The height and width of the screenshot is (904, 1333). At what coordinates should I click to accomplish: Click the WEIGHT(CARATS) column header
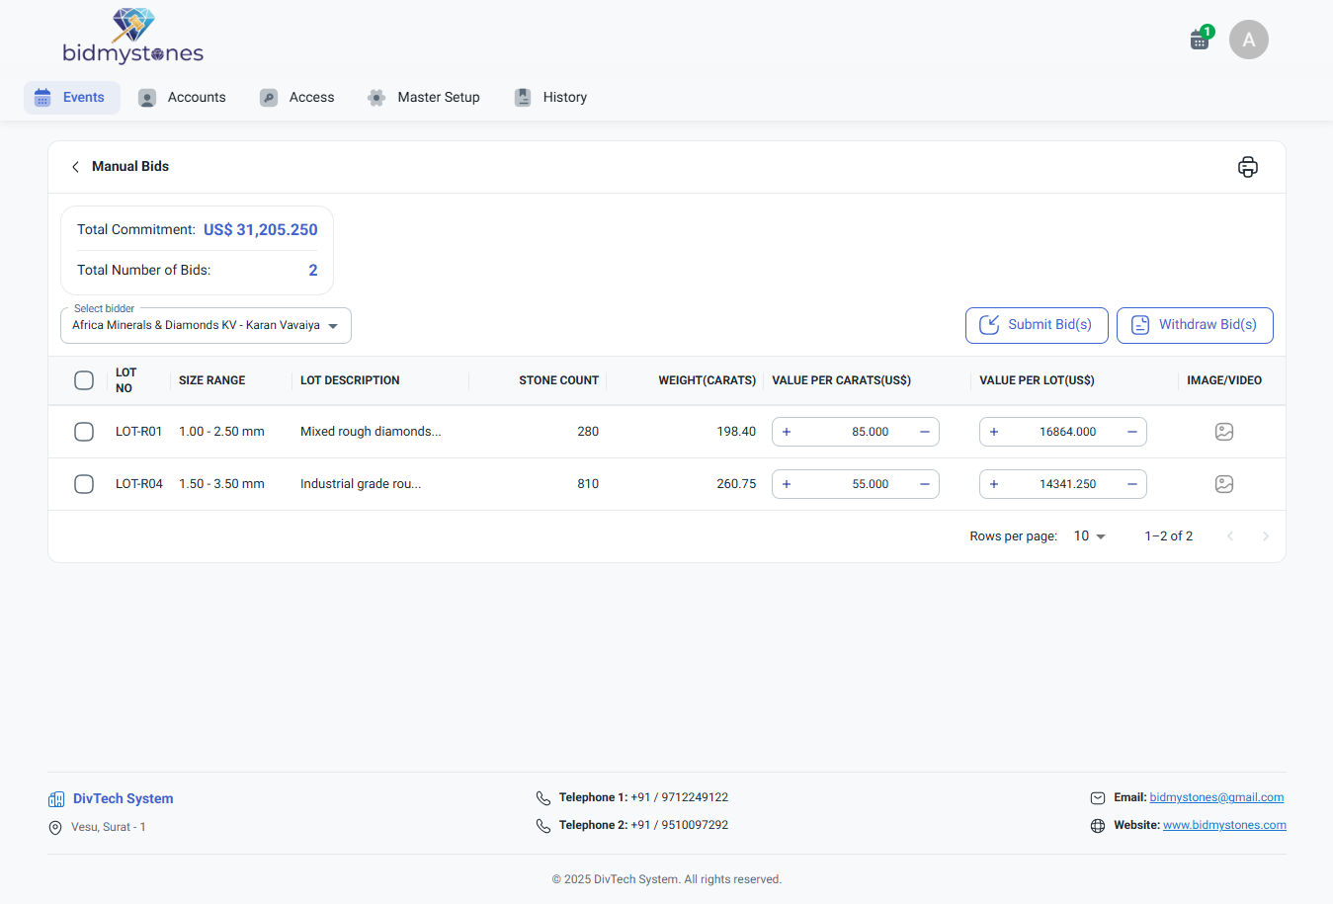click(x=707, y=380)
